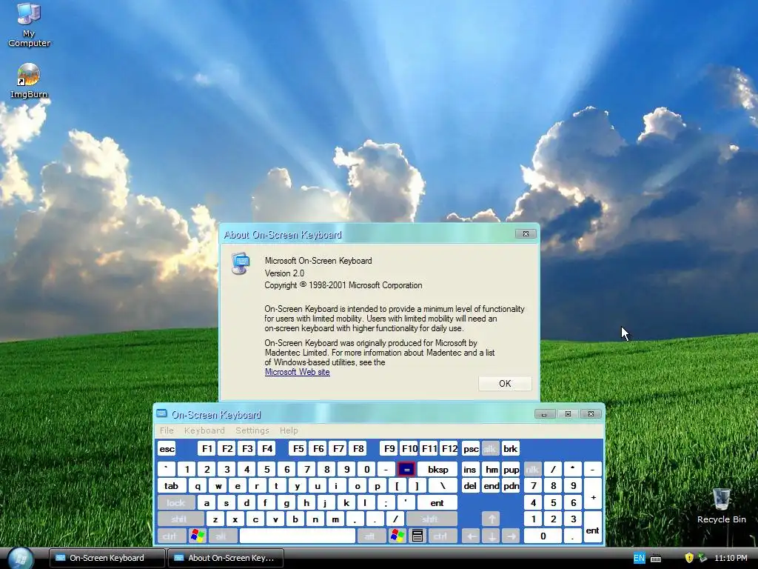Image resolution: width=758 pixels, height=569 pixels.
Task: Open the Settings menu
Action: pos(252,430)
